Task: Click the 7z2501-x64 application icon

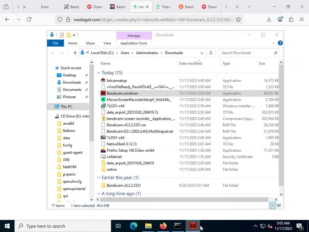Action: click(103, 137)
